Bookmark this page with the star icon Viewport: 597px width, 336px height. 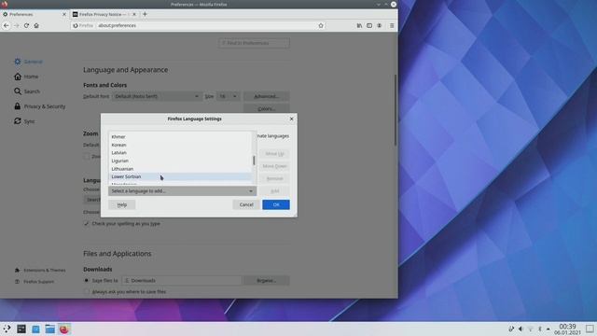click(x=321, y=25)
